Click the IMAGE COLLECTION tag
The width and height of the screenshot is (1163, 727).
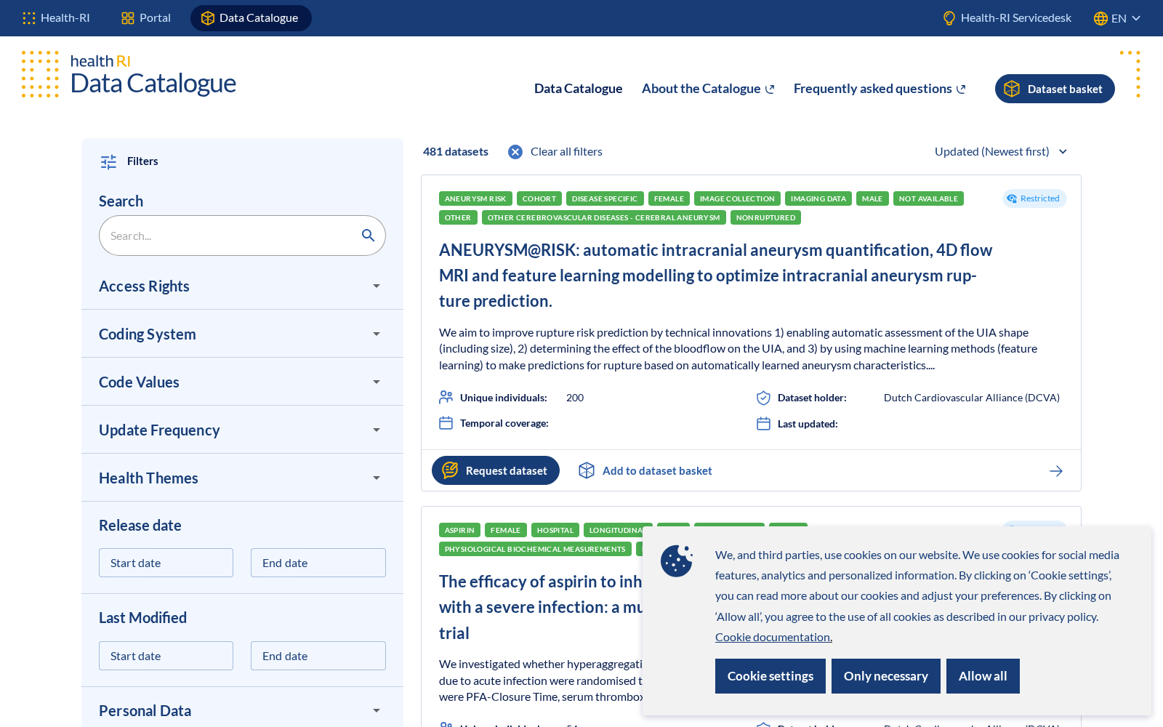click(x=737, y=198)
